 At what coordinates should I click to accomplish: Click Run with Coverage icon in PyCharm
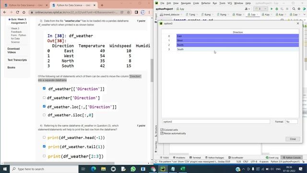point(282,9)
